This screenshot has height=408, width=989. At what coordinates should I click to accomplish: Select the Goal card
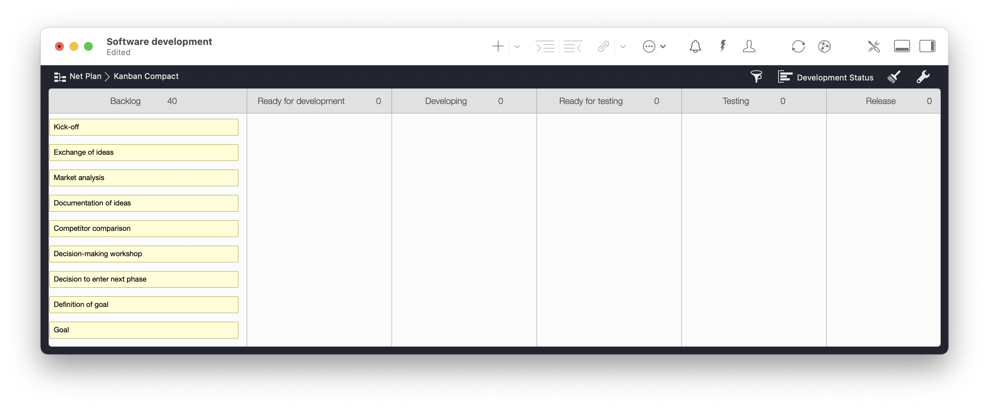click(x=143, y=330)
